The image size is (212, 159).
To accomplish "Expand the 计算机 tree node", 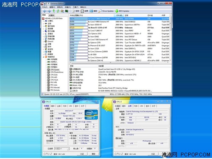I will (x=43, y=21).
